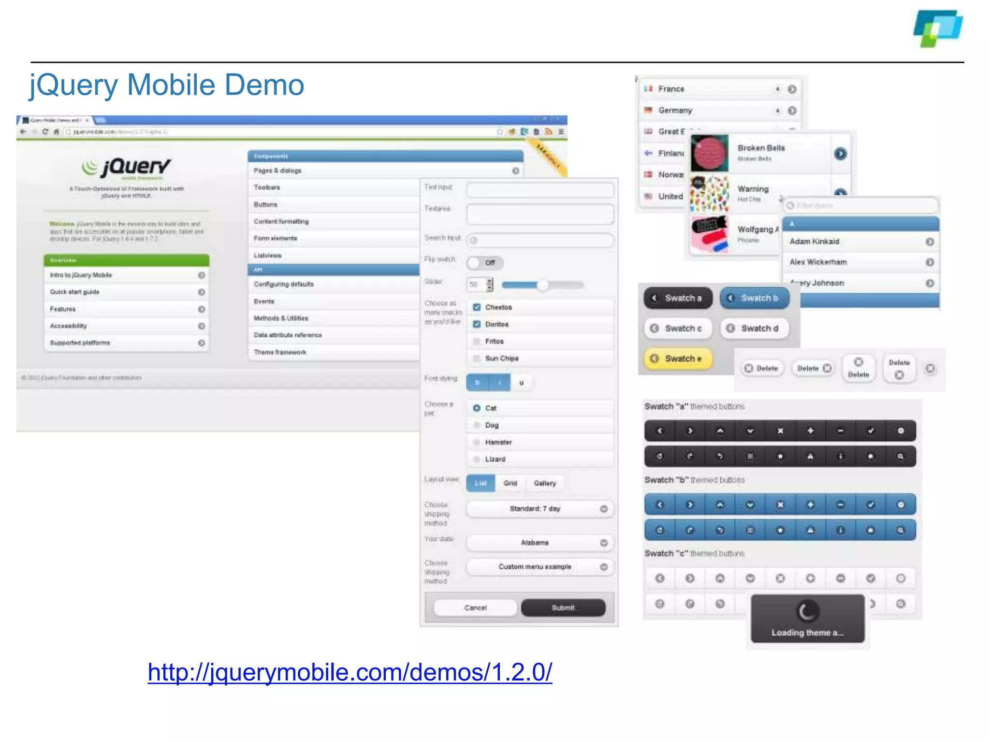990x742 pixels.
Task: Click the down arrow icon in Swatch b buttons
Action: pos(750,505)
